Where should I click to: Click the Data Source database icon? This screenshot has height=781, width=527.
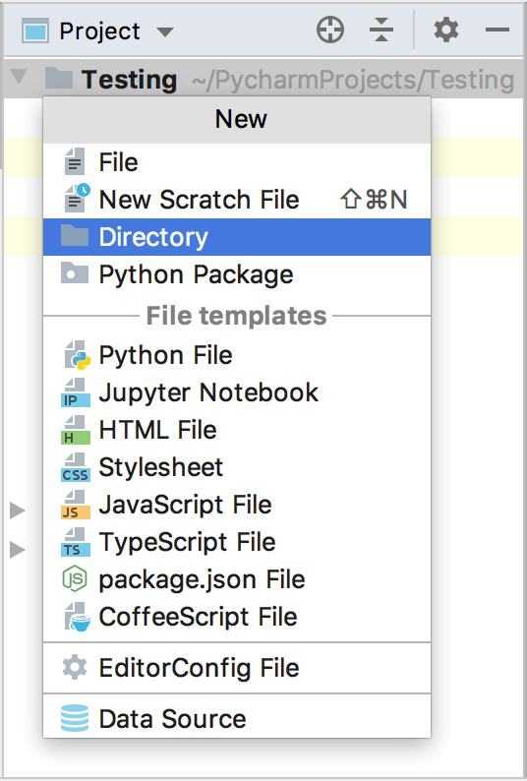click(x=75, y=718)
